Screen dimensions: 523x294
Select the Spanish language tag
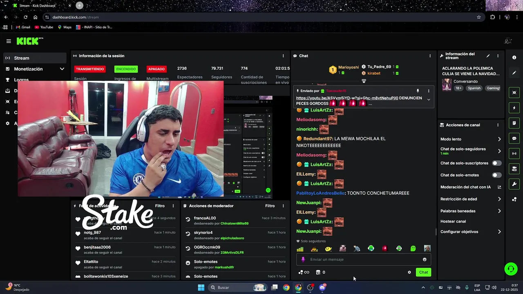tap(474, 88)
